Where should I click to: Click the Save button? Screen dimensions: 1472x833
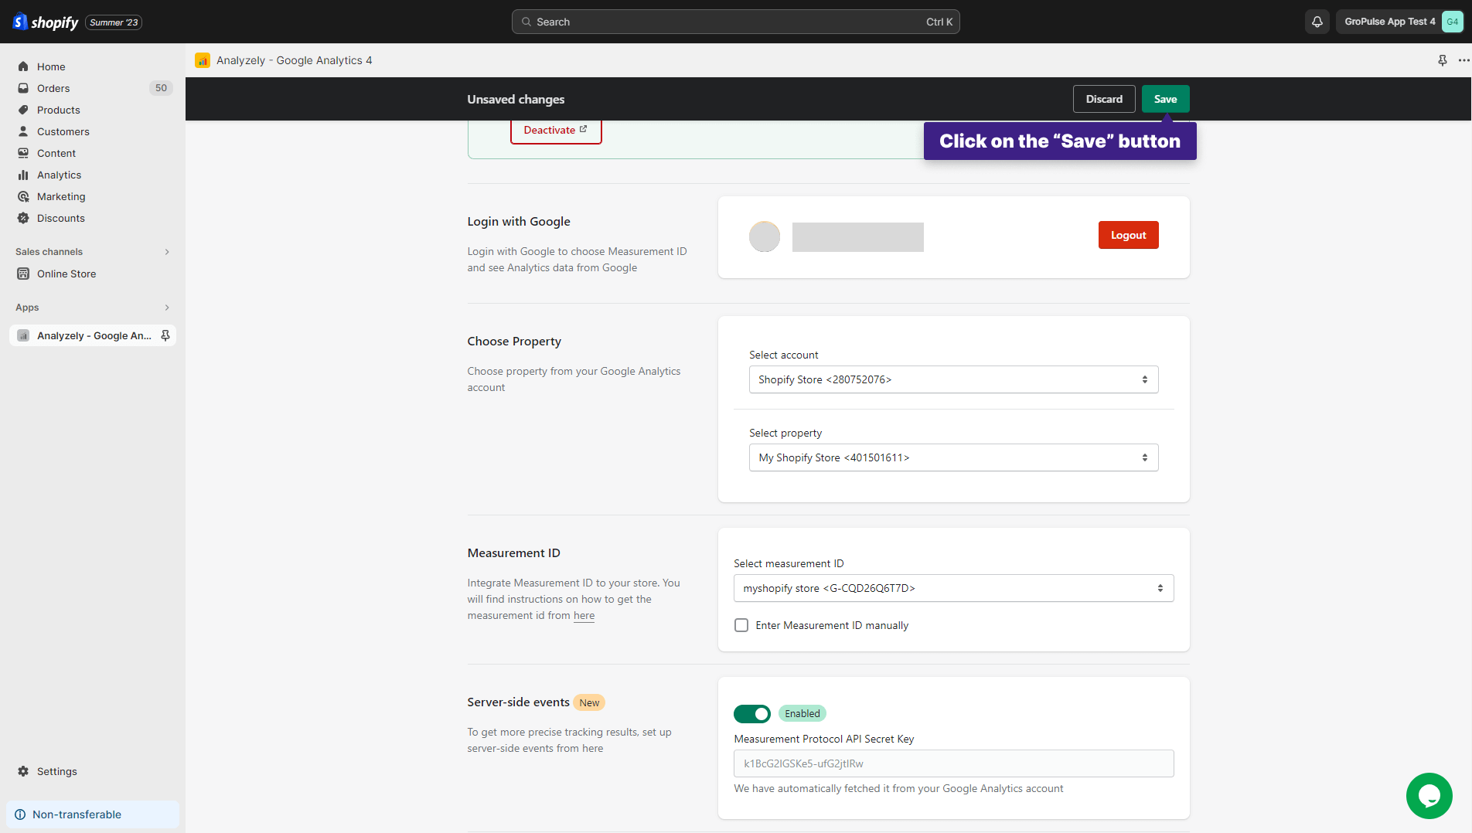click(x=1165, y=99)
